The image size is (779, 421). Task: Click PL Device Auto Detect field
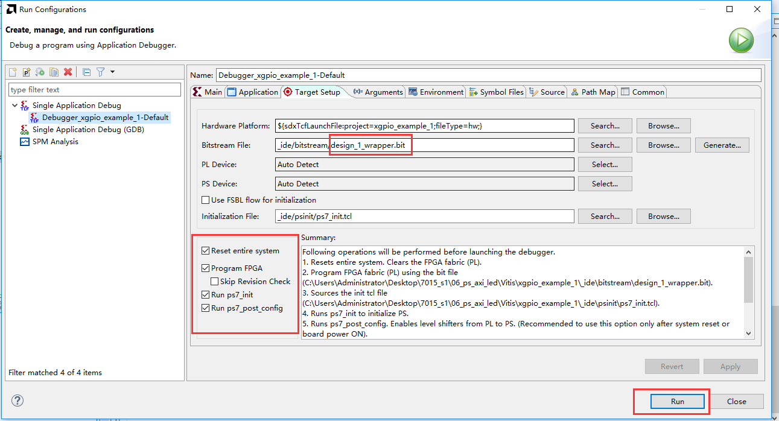point(424,165)
